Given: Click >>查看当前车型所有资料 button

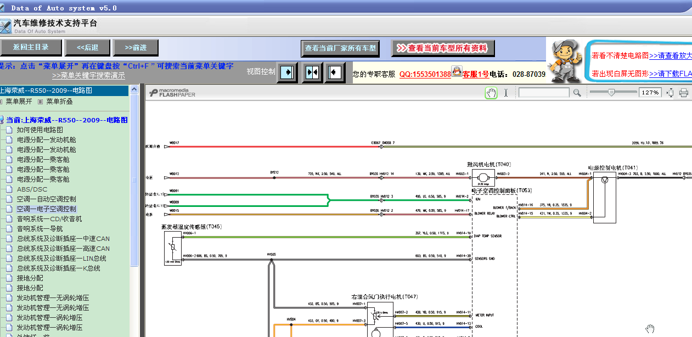Looking at the screenshot, I should click(x=442, y=48).
